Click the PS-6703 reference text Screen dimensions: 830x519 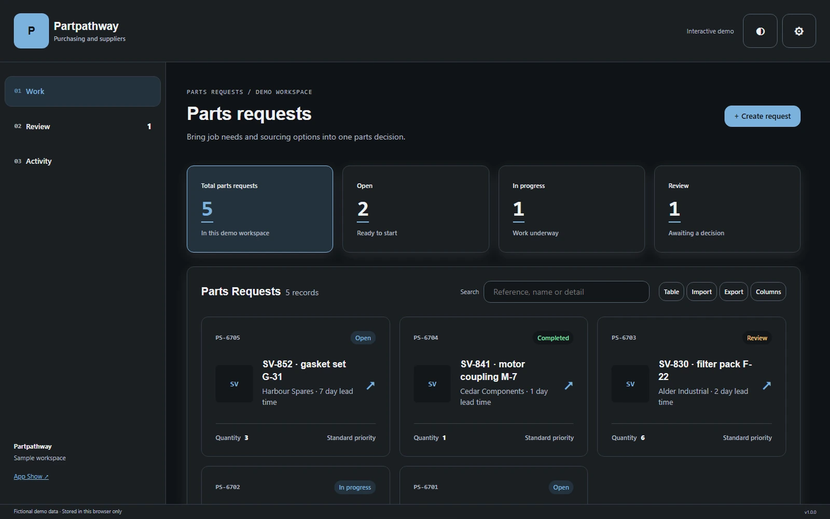624,338
